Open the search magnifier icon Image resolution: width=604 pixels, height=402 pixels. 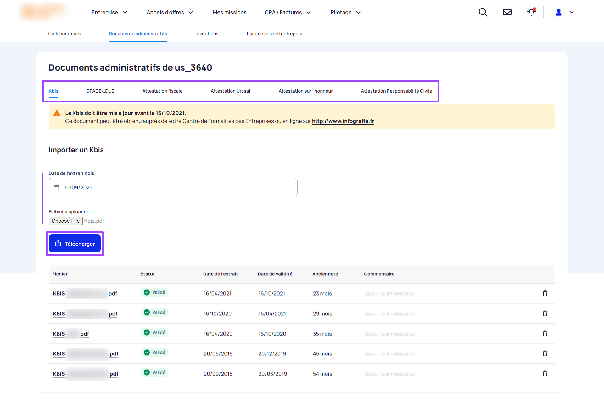click(x=483, y=12)
